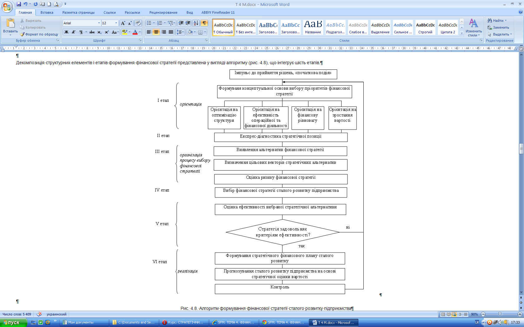The width and height of the screenshot is (524, 327).
Task: Switch to Outline view
Action: (x=460, y=314)
